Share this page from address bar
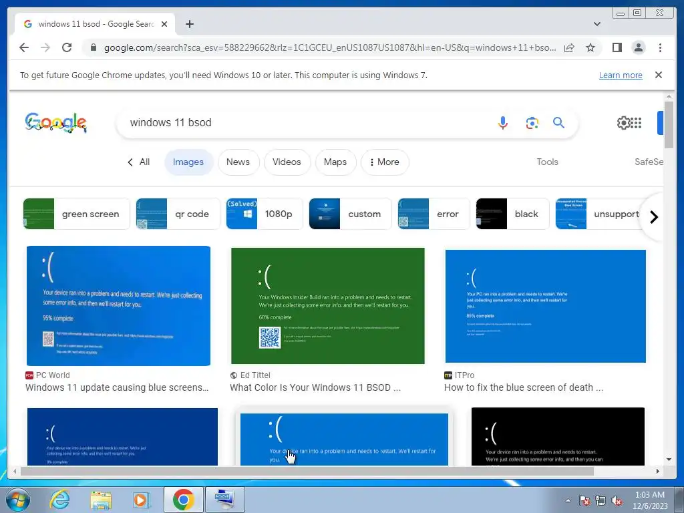684x513 pixels. pos(569,47)
